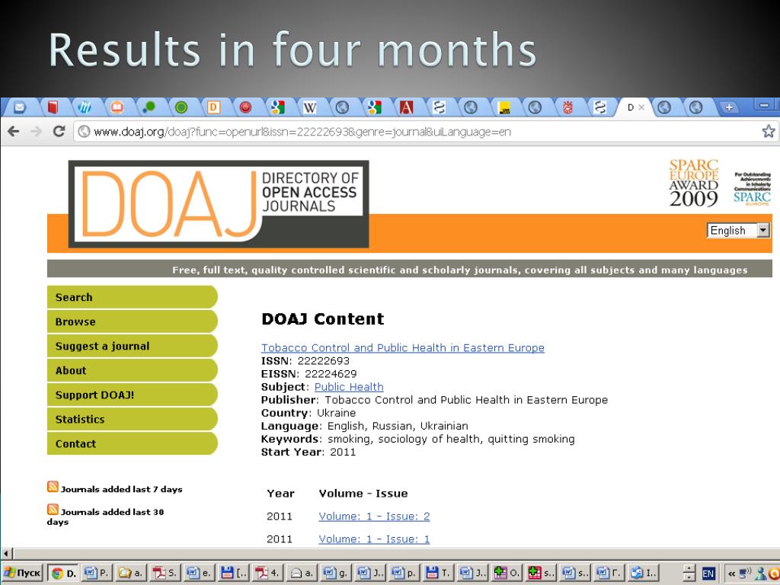Click RSS icon for Journals added last 30 days
Viewport: 780px width, 585px height.
53,510
